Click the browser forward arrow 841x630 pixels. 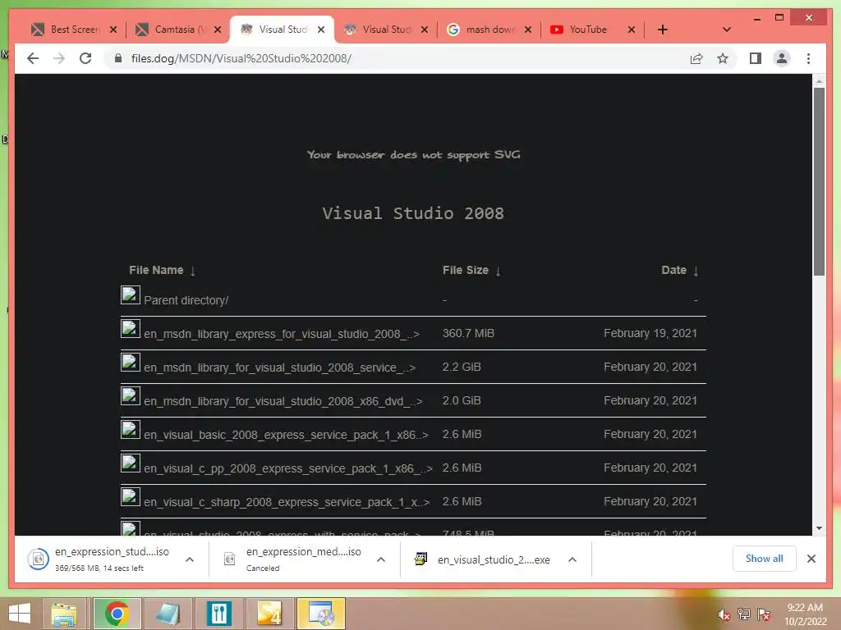click(x=59, y=58)
